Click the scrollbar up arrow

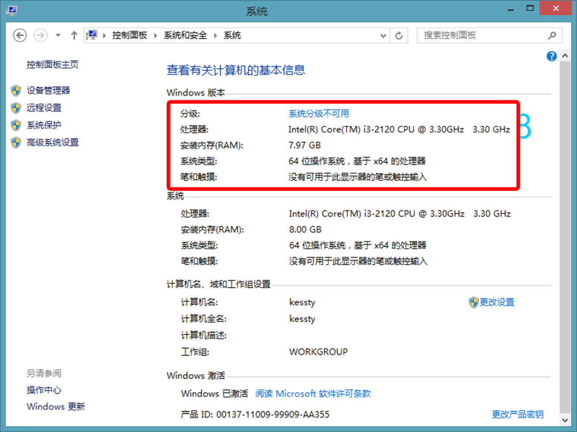565,55
